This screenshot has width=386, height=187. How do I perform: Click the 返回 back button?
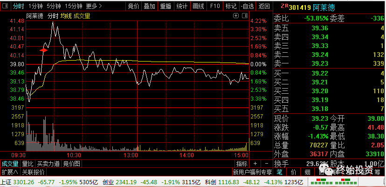pyautogui.click(x=264, y=6)
